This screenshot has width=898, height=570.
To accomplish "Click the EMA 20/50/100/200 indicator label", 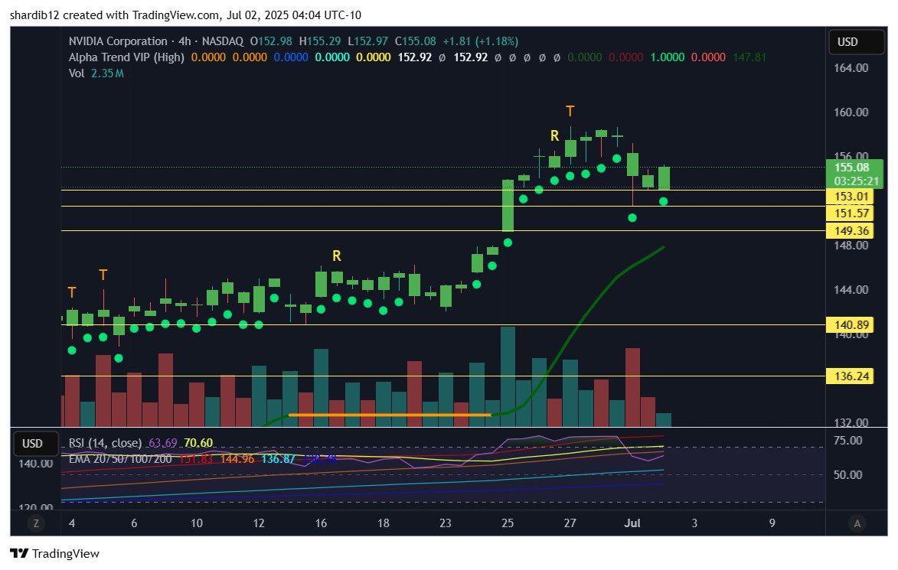I will 120,459.
